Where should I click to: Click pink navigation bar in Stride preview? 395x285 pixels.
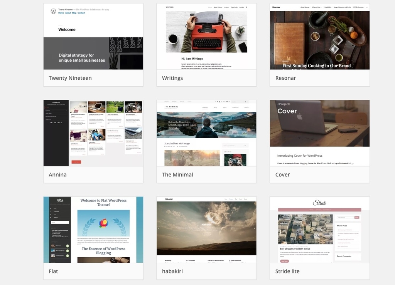pyautogui.click(x=319, y=210)
